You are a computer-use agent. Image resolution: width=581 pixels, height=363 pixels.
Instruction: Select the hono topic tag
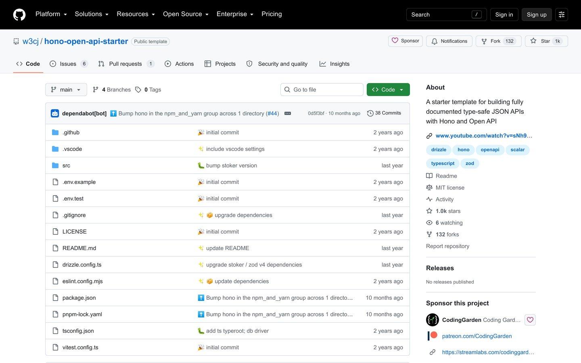pyautogui.click(x=464, y=150)
